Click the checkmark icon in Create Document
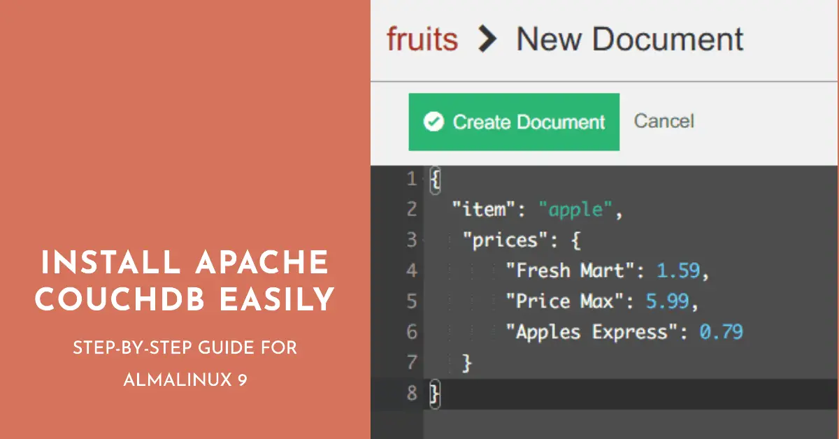The width and height of the screenshot is (839, 439). click(x=434, y=122)
